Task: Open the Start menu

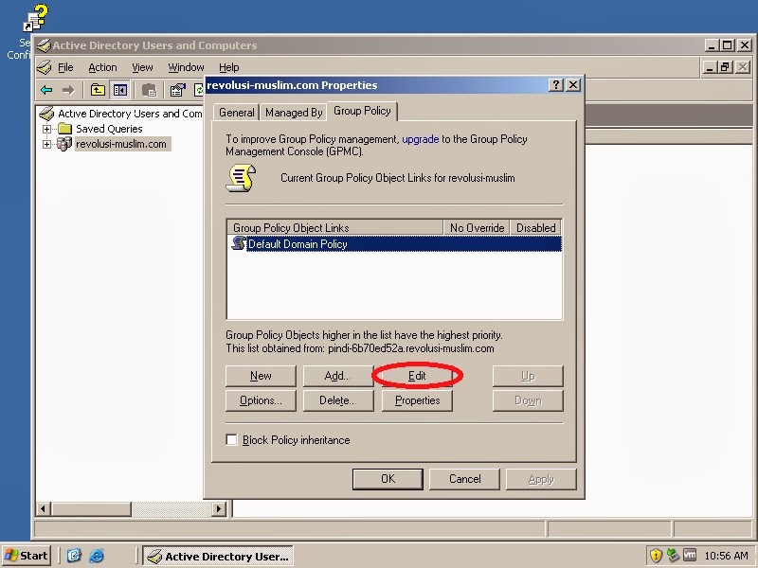Action: pos(27,556)
